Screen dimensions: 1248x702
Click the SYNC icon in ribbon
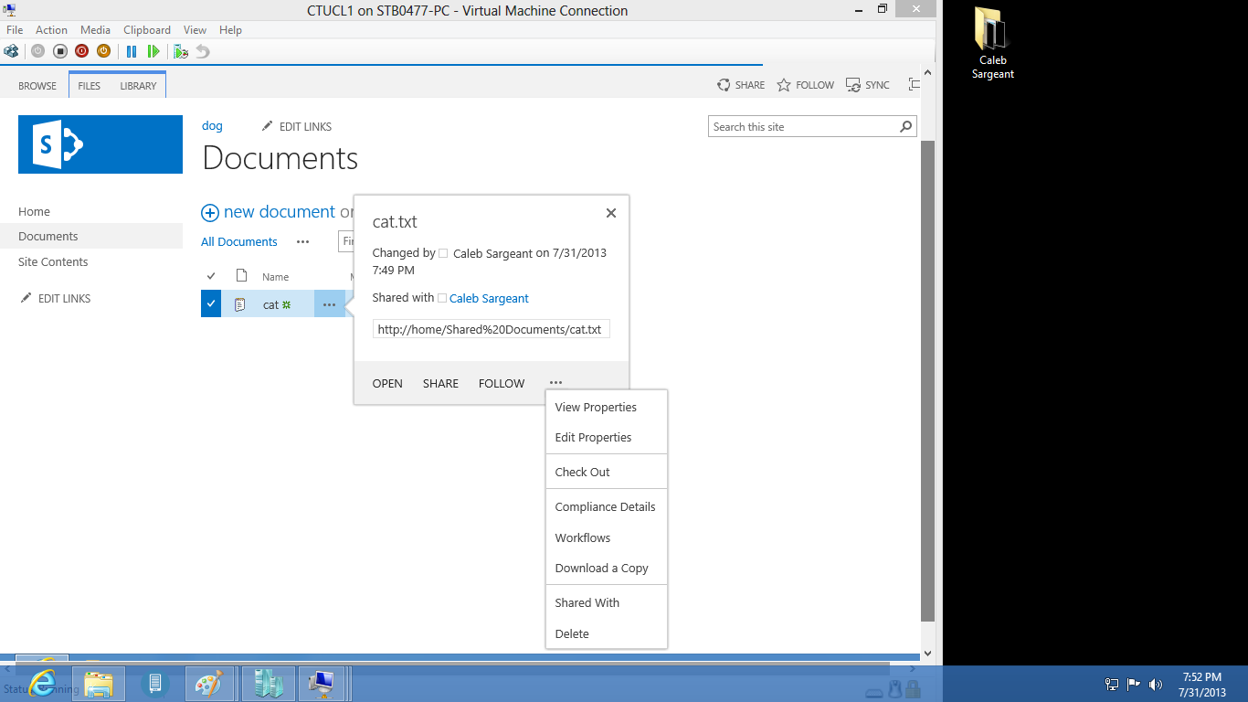pos(853,85)
